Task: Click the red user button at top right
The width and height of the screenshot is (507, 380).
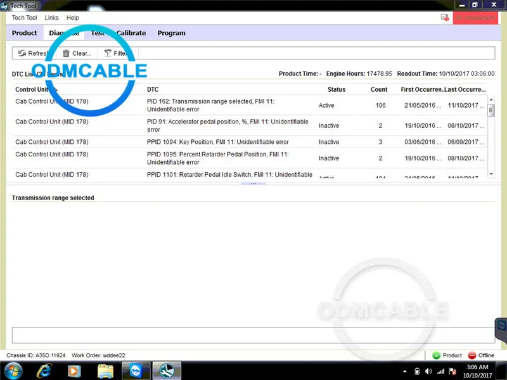Action: click(475, 18)
